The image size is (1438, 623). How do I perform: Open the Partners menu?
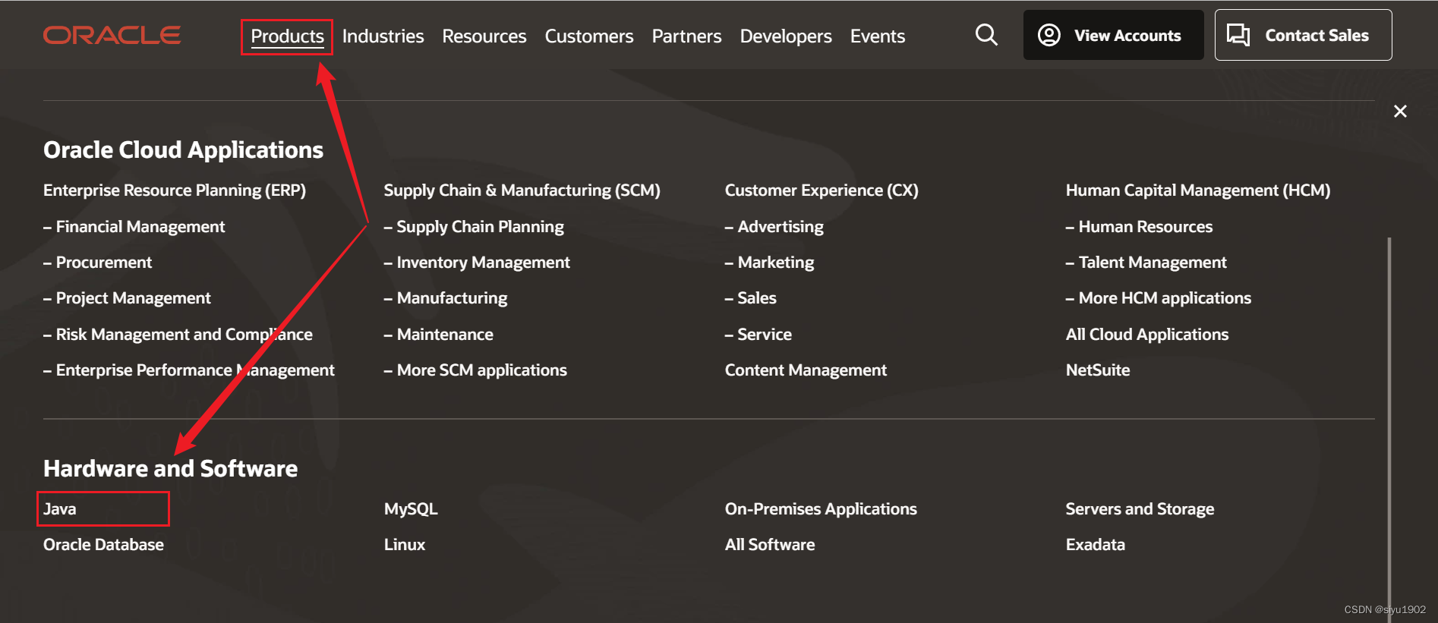coord(686,36)
